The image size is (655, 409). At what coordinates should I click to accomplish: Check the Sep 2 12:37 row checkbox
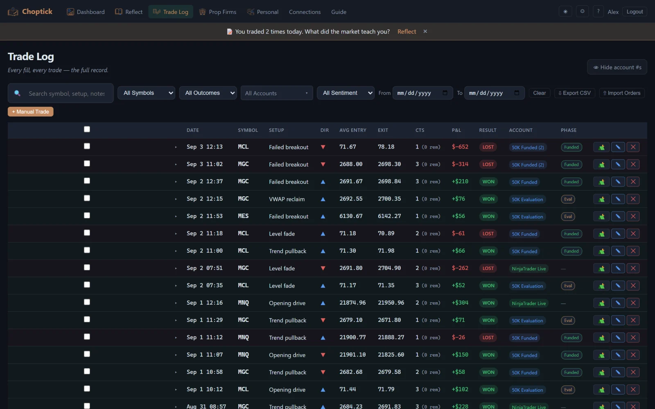click(x=87, y=181)
